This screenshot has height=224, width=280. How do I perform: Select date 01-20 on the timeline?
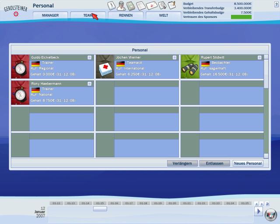point(172,203)
